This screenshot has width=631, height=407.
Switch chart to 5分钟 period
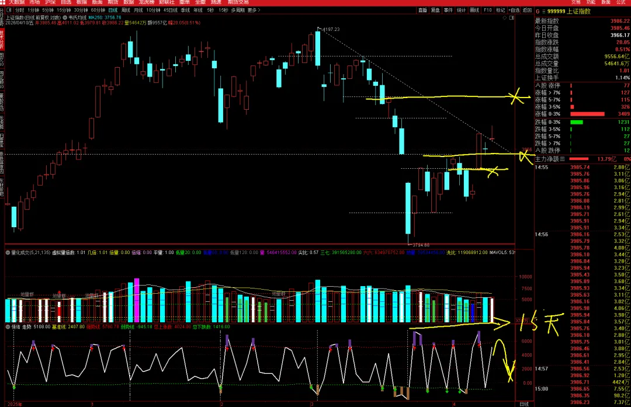pos(48,10)
